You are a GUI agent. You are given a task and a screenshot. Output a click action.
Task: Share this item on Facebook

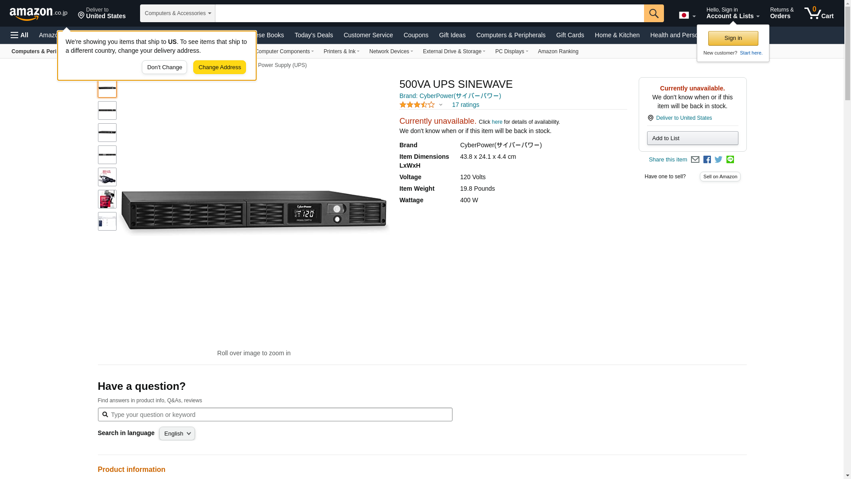(x=707, y=160)
